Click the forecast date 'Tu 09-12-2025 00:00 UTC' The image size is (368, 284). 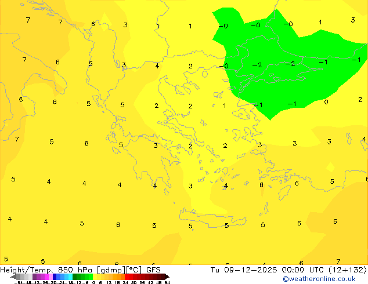click(269, 270)
